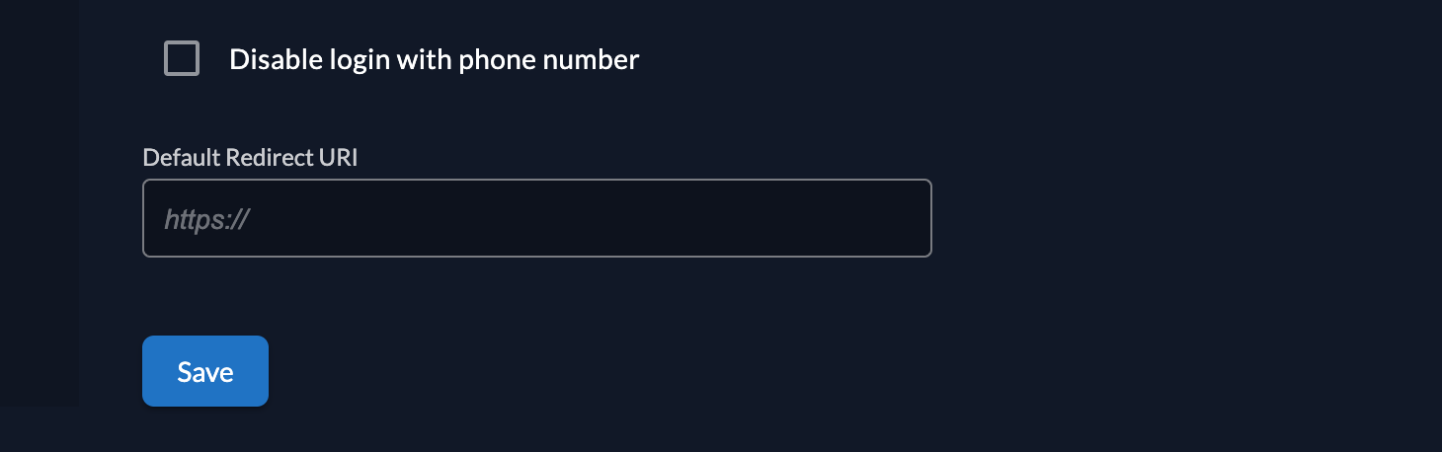Screen dimensions: 1442x452
Task: Click the https:// placeholder text
Action: (x=206, y=219)
